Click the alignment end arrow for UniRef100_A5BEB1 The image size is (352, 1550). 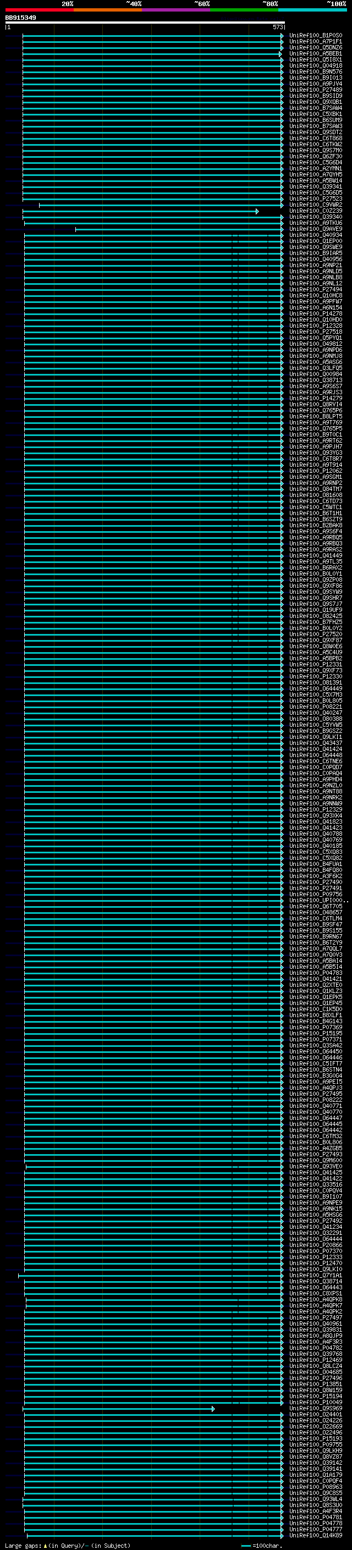280,53
